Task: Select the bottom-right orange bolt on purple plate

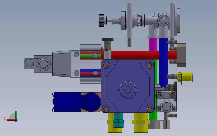Action: (x=150, y=108)
